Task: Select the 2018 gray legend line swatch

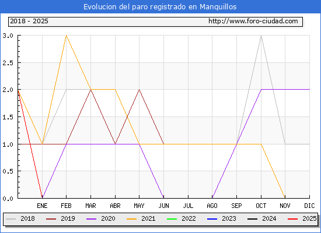Action: pos(11,219)
